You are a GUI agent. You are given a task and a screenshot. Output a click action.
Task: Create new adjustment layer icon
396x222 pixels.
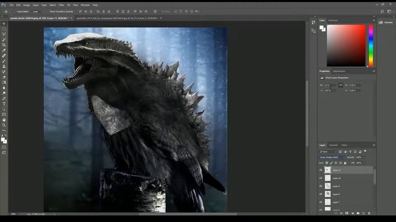point(353,213)
